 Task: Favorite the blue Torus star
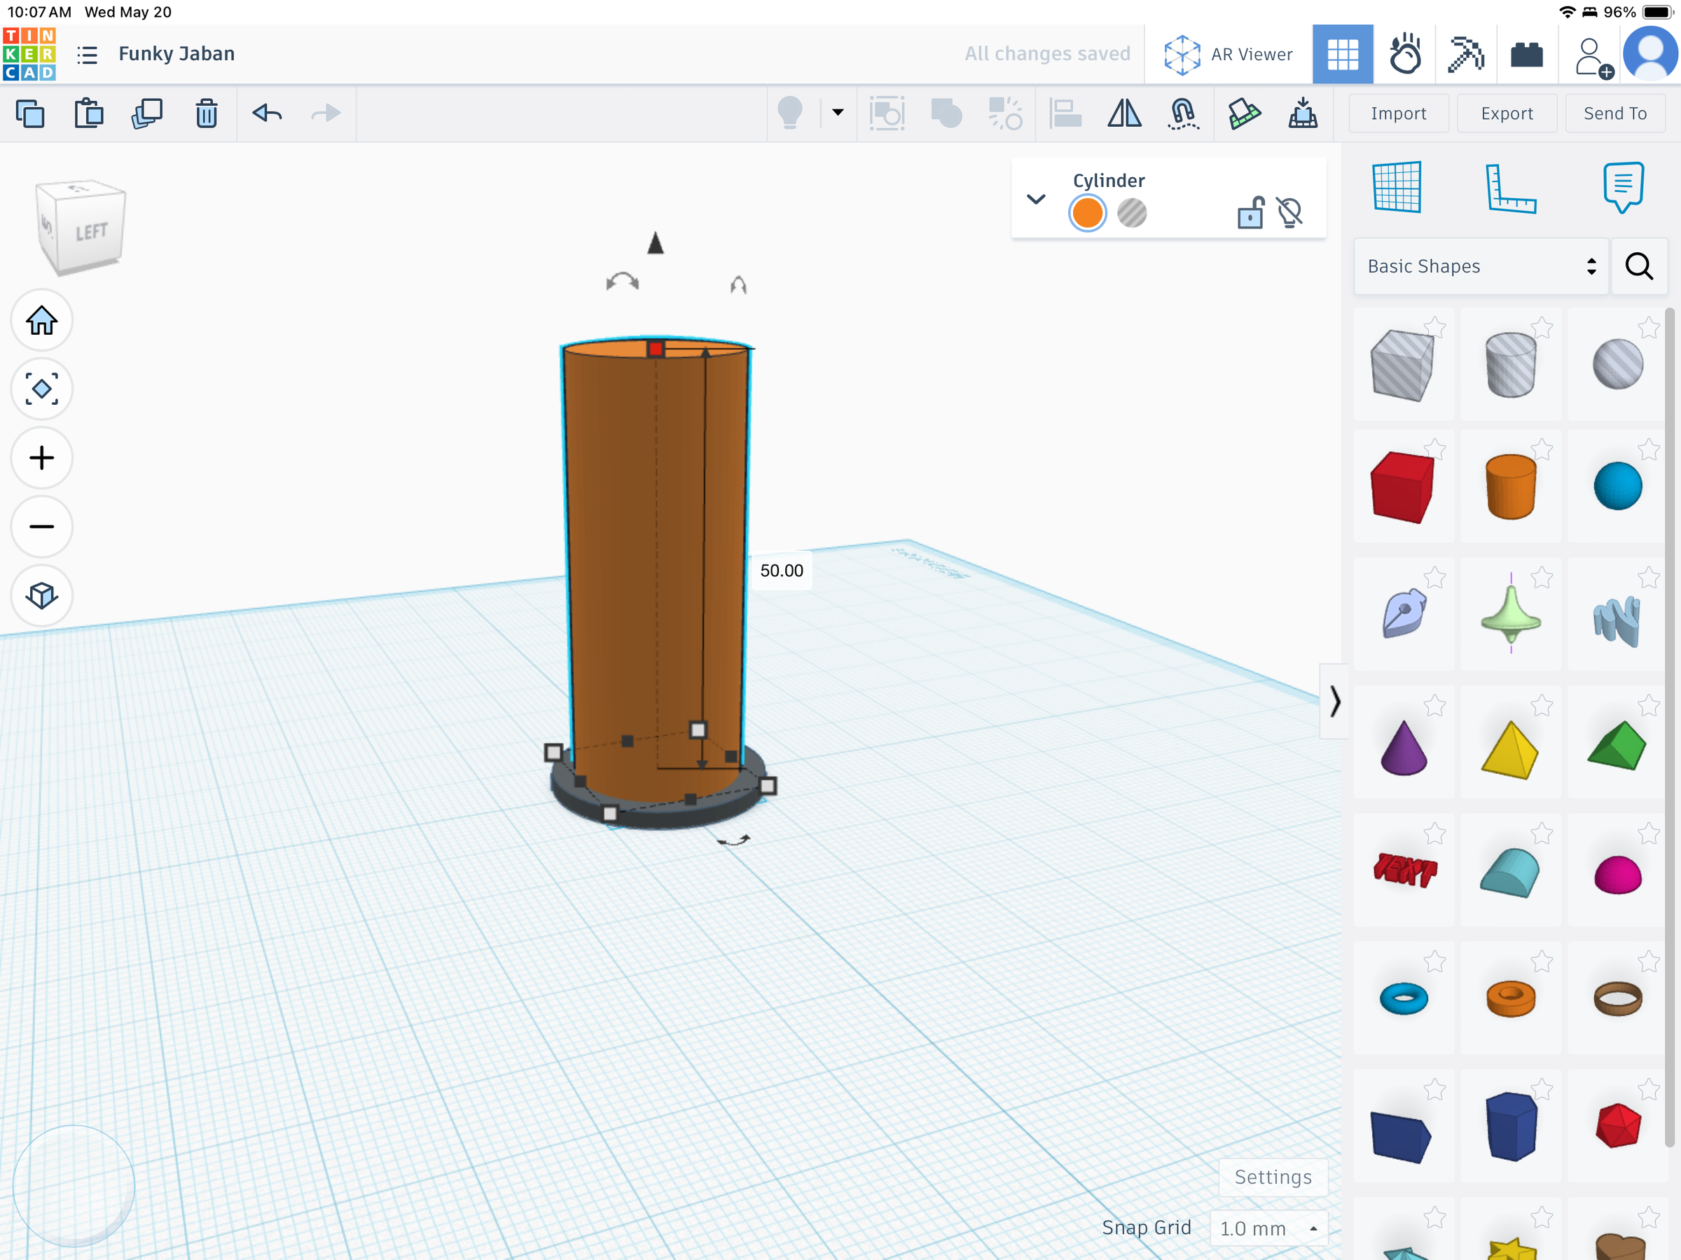[x=1434, y=962]
